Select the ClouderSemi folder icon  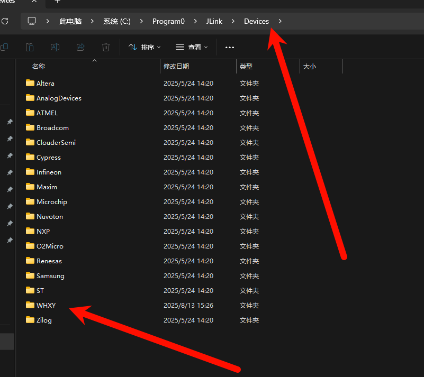point(30,142)
